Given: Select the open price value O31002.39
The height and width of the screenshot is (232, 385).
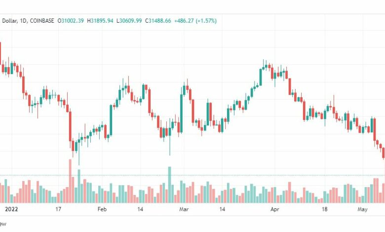Looking at the screenshot, I should coord(71,21).
